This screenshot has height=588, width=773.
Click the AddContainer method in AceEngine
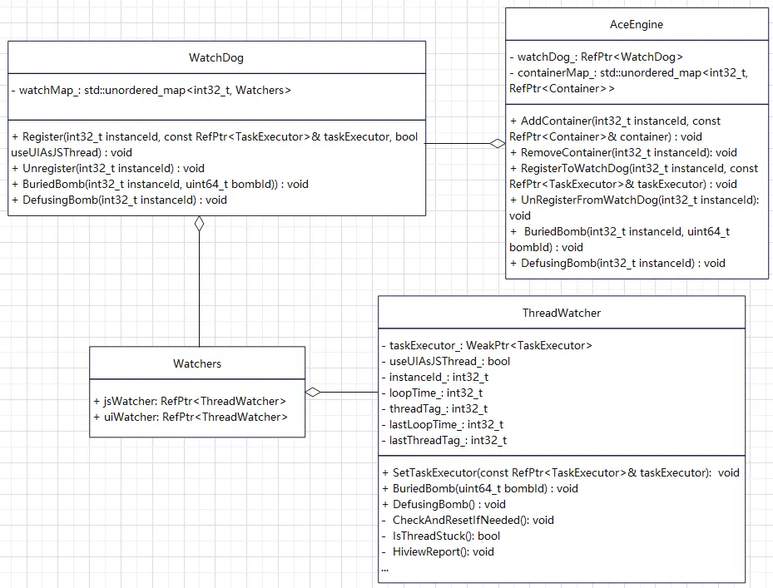point(615,129)
